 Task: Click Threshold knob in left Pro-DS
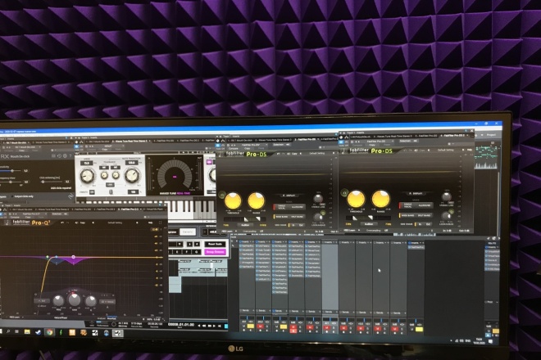tap(233, 200)
